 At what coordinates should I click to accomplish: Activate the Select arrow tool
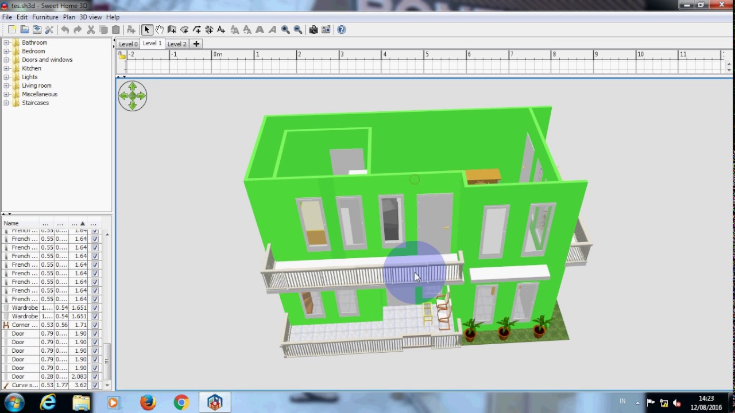pos(146,30)
